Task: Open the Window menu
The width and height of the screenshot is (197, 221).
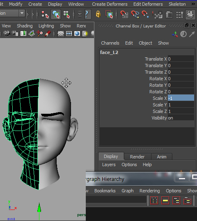Action: pyautogui.click(x=76, y=4)
